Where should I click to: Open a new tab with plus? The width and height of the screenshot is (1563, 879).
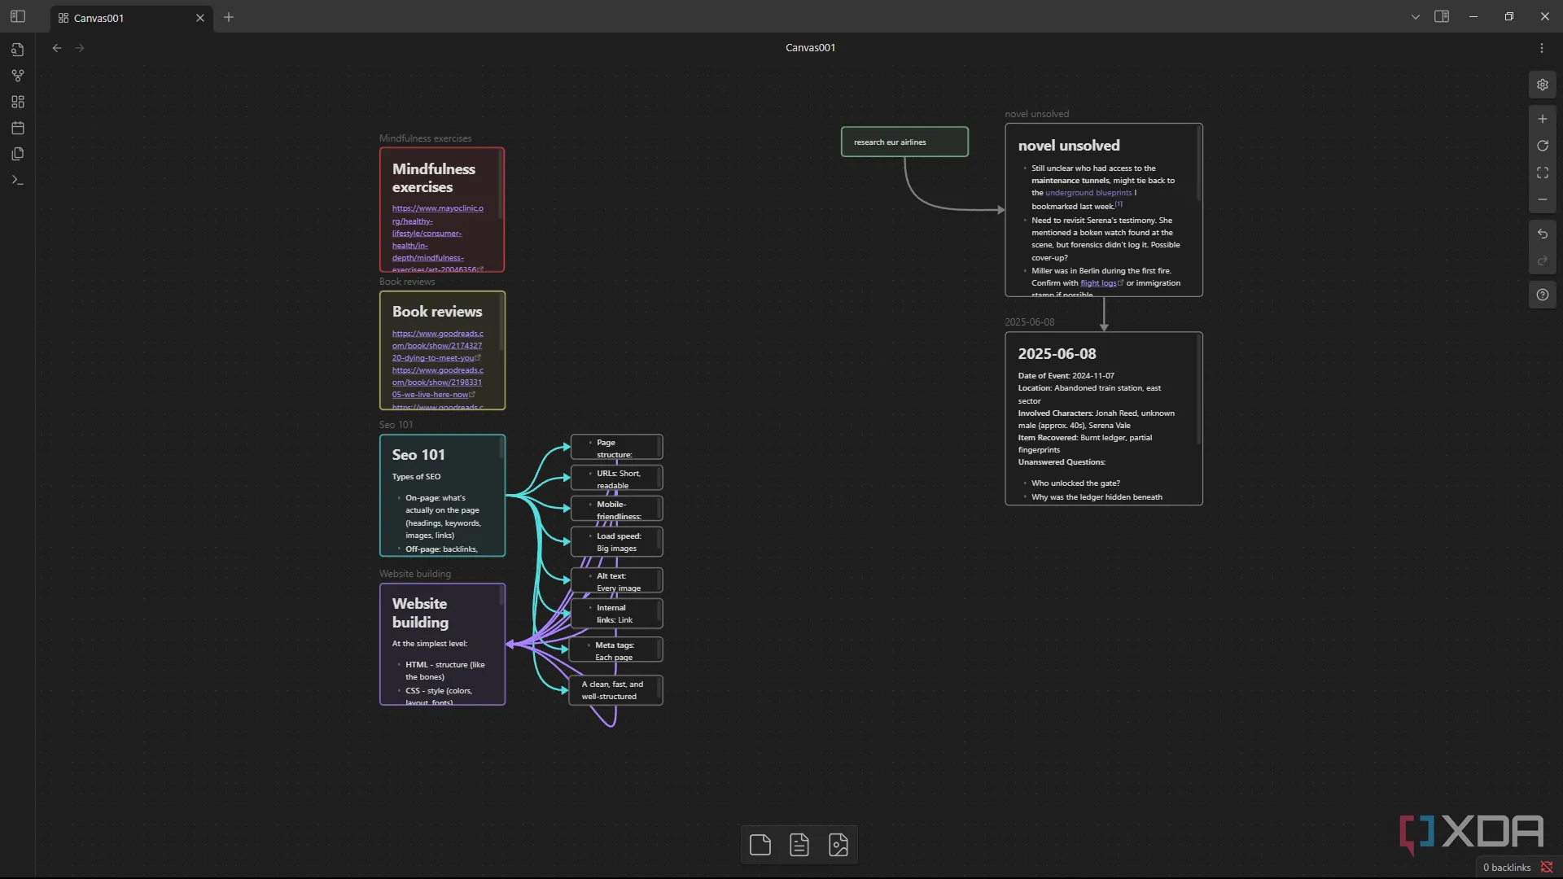(229, 17)
